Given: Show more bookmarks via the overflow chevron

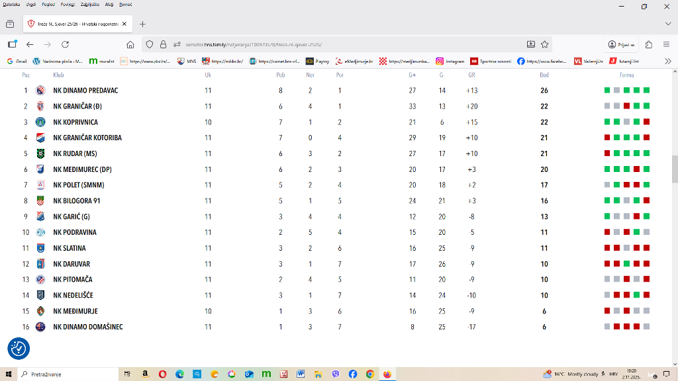Looking at the screenshot, I should coord(668,61).
